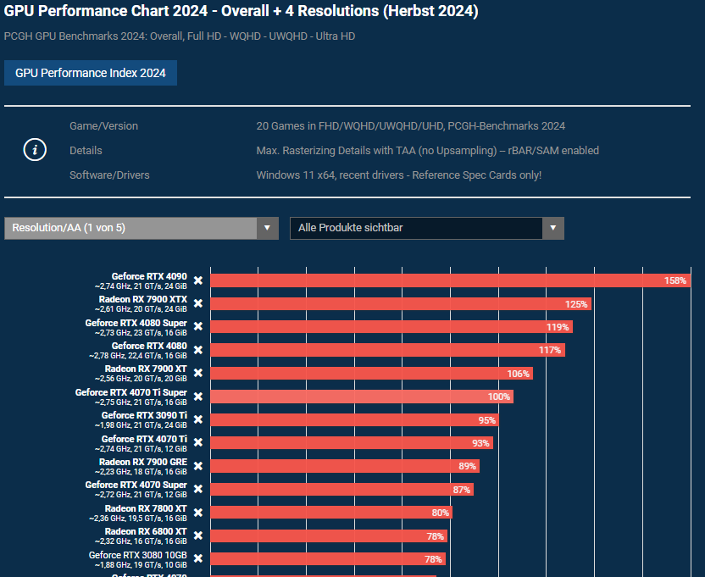Click the Radeon RX 7900 XTX label

pos(143,300)
